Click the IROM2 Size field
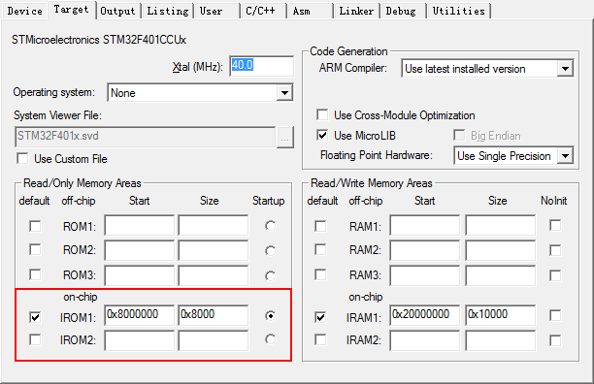This screenshot has height=384, width=594. click(214, 340)
